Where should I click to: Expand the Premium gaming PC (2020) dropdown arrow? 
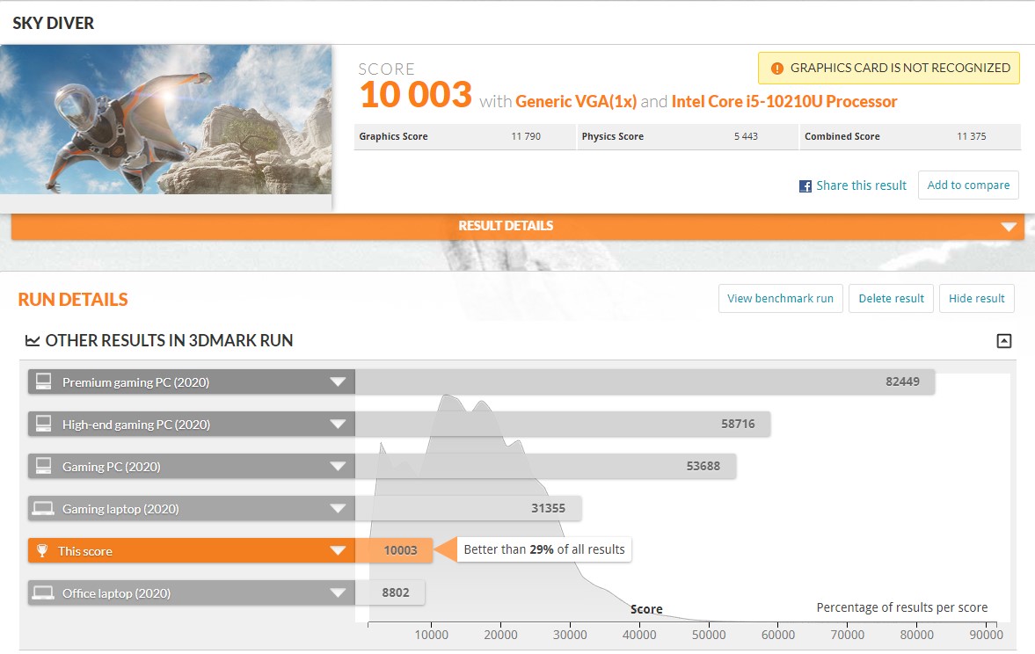338,382
